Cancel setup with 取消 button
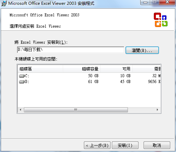 [157, 145]
